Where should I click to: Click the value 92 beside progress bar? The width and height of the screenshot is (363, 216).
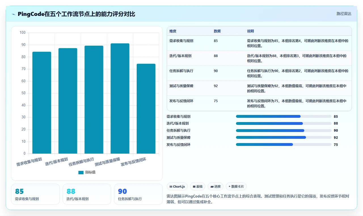point(336,138)
